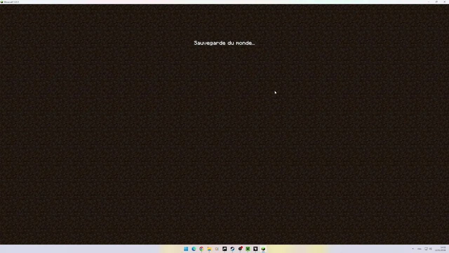This screenshot has width=449, height=253.
Task: Open the taskbar app with red badge
Action: point(240,249)
